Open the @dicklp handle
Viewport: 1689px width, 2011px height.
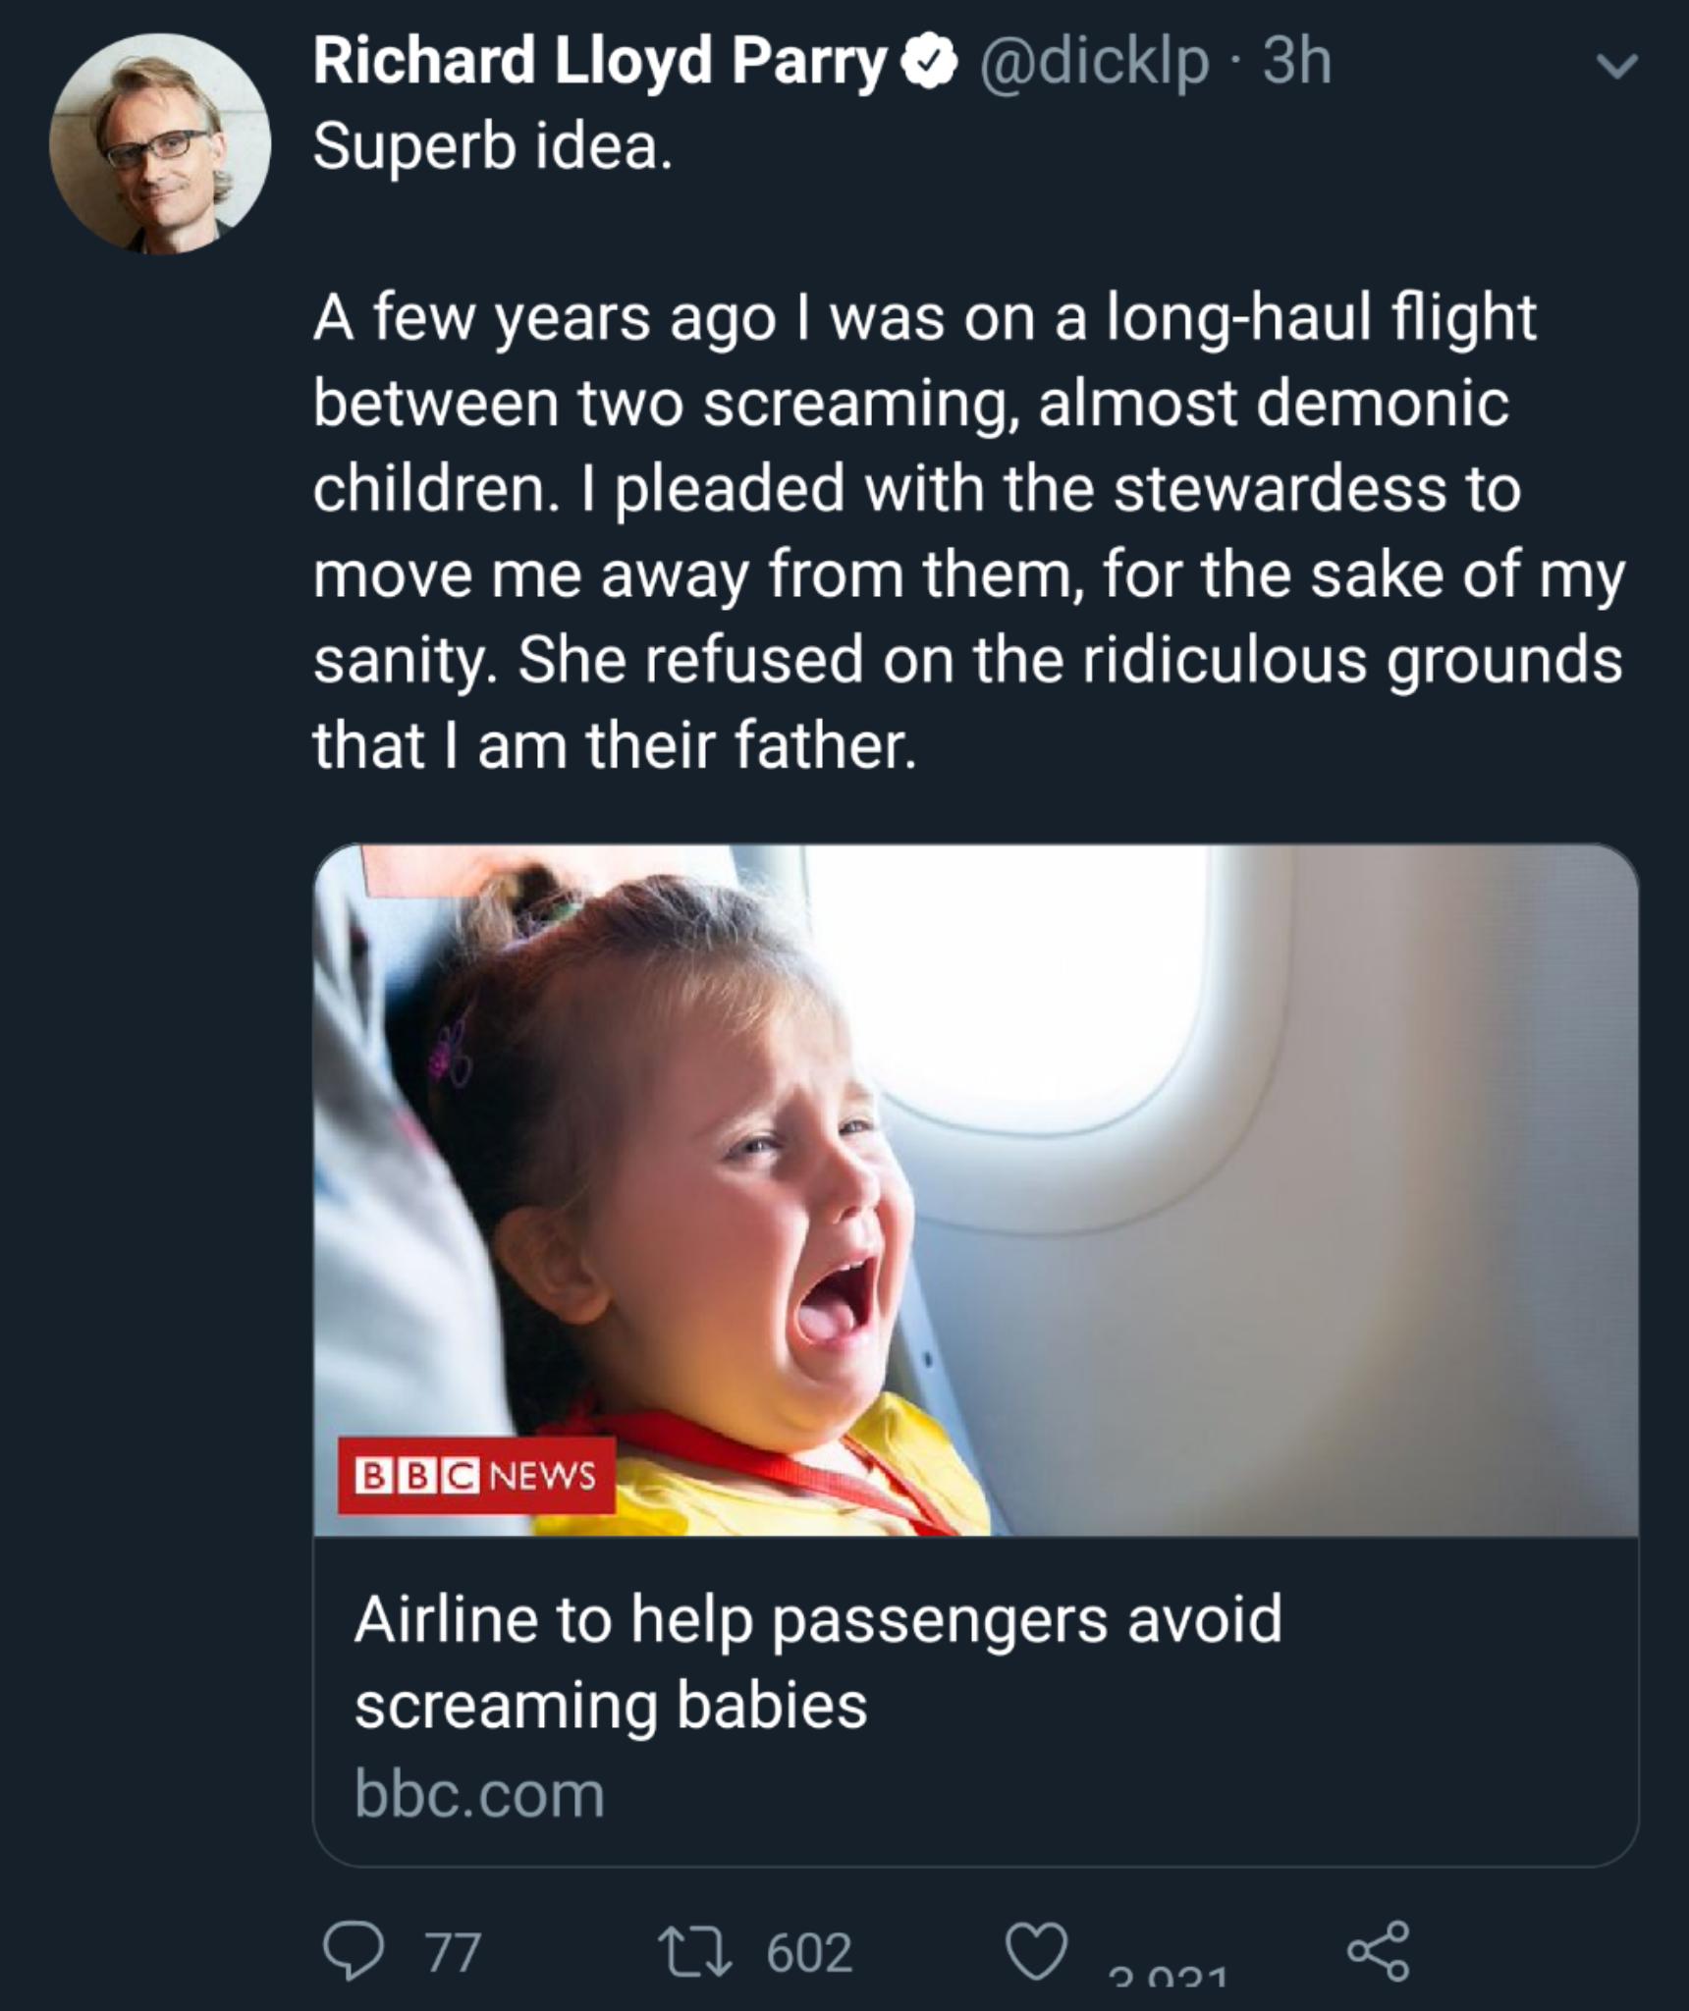(1093, 63)
